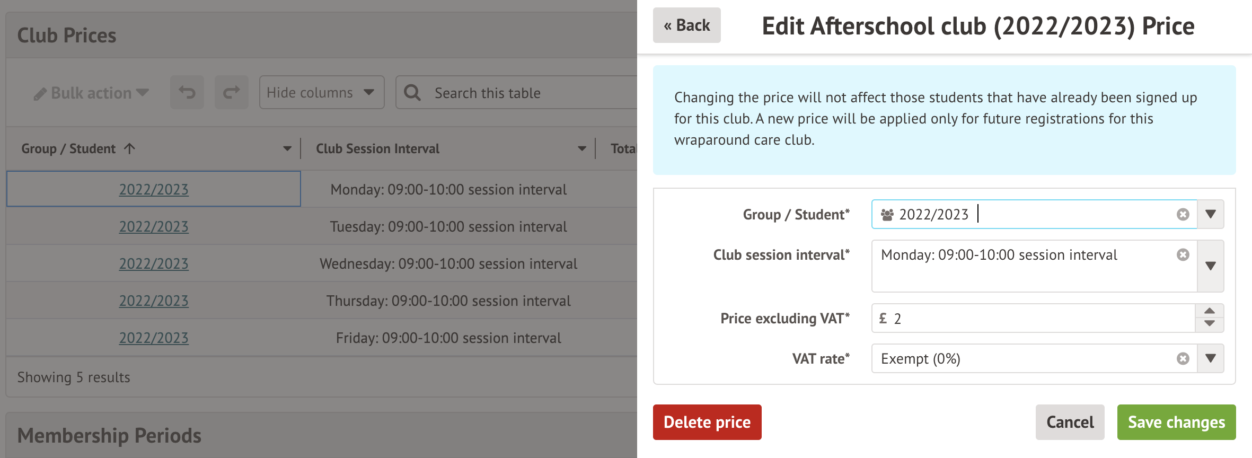Open the Bulk action menu

tap(91, 93)
